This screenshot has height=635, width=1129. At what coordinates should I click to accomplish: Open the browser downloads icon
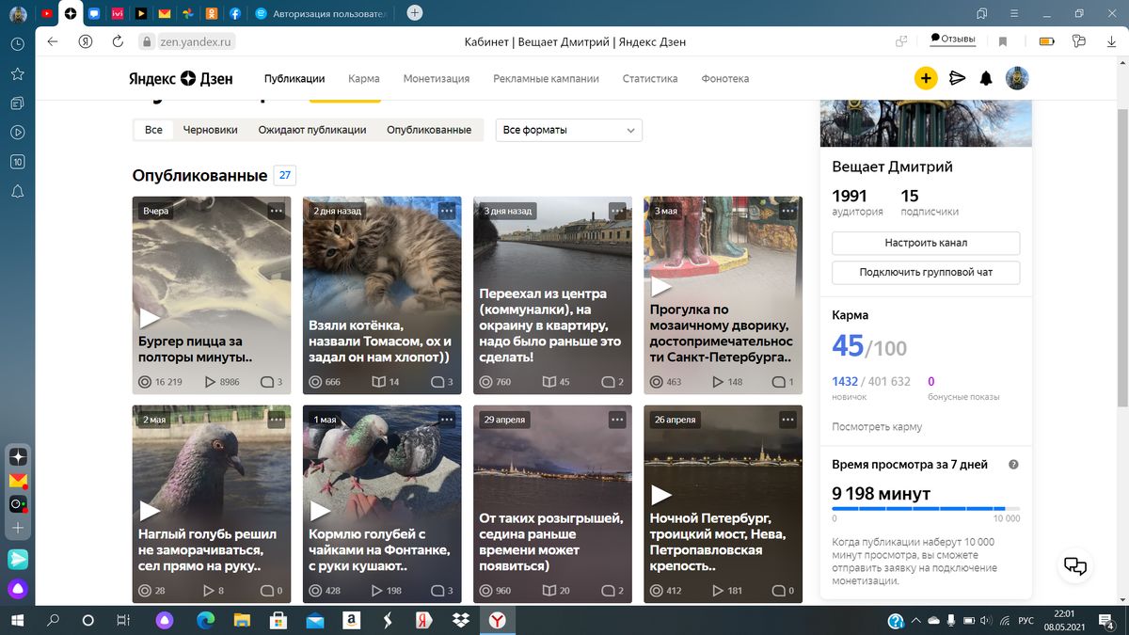tap(1110, 41)
